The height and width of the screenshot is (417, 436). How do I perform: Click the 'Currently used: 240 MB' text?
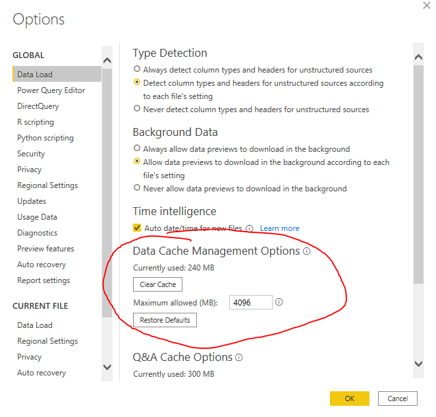pos(174,268)
